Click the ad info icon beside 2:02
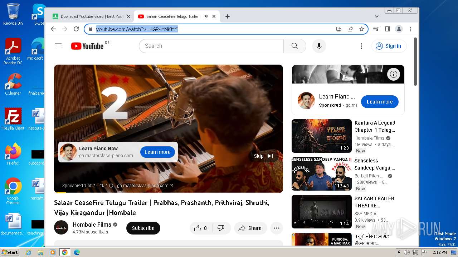This screenshot has height=257, width=458. click(x=111, y=186)
